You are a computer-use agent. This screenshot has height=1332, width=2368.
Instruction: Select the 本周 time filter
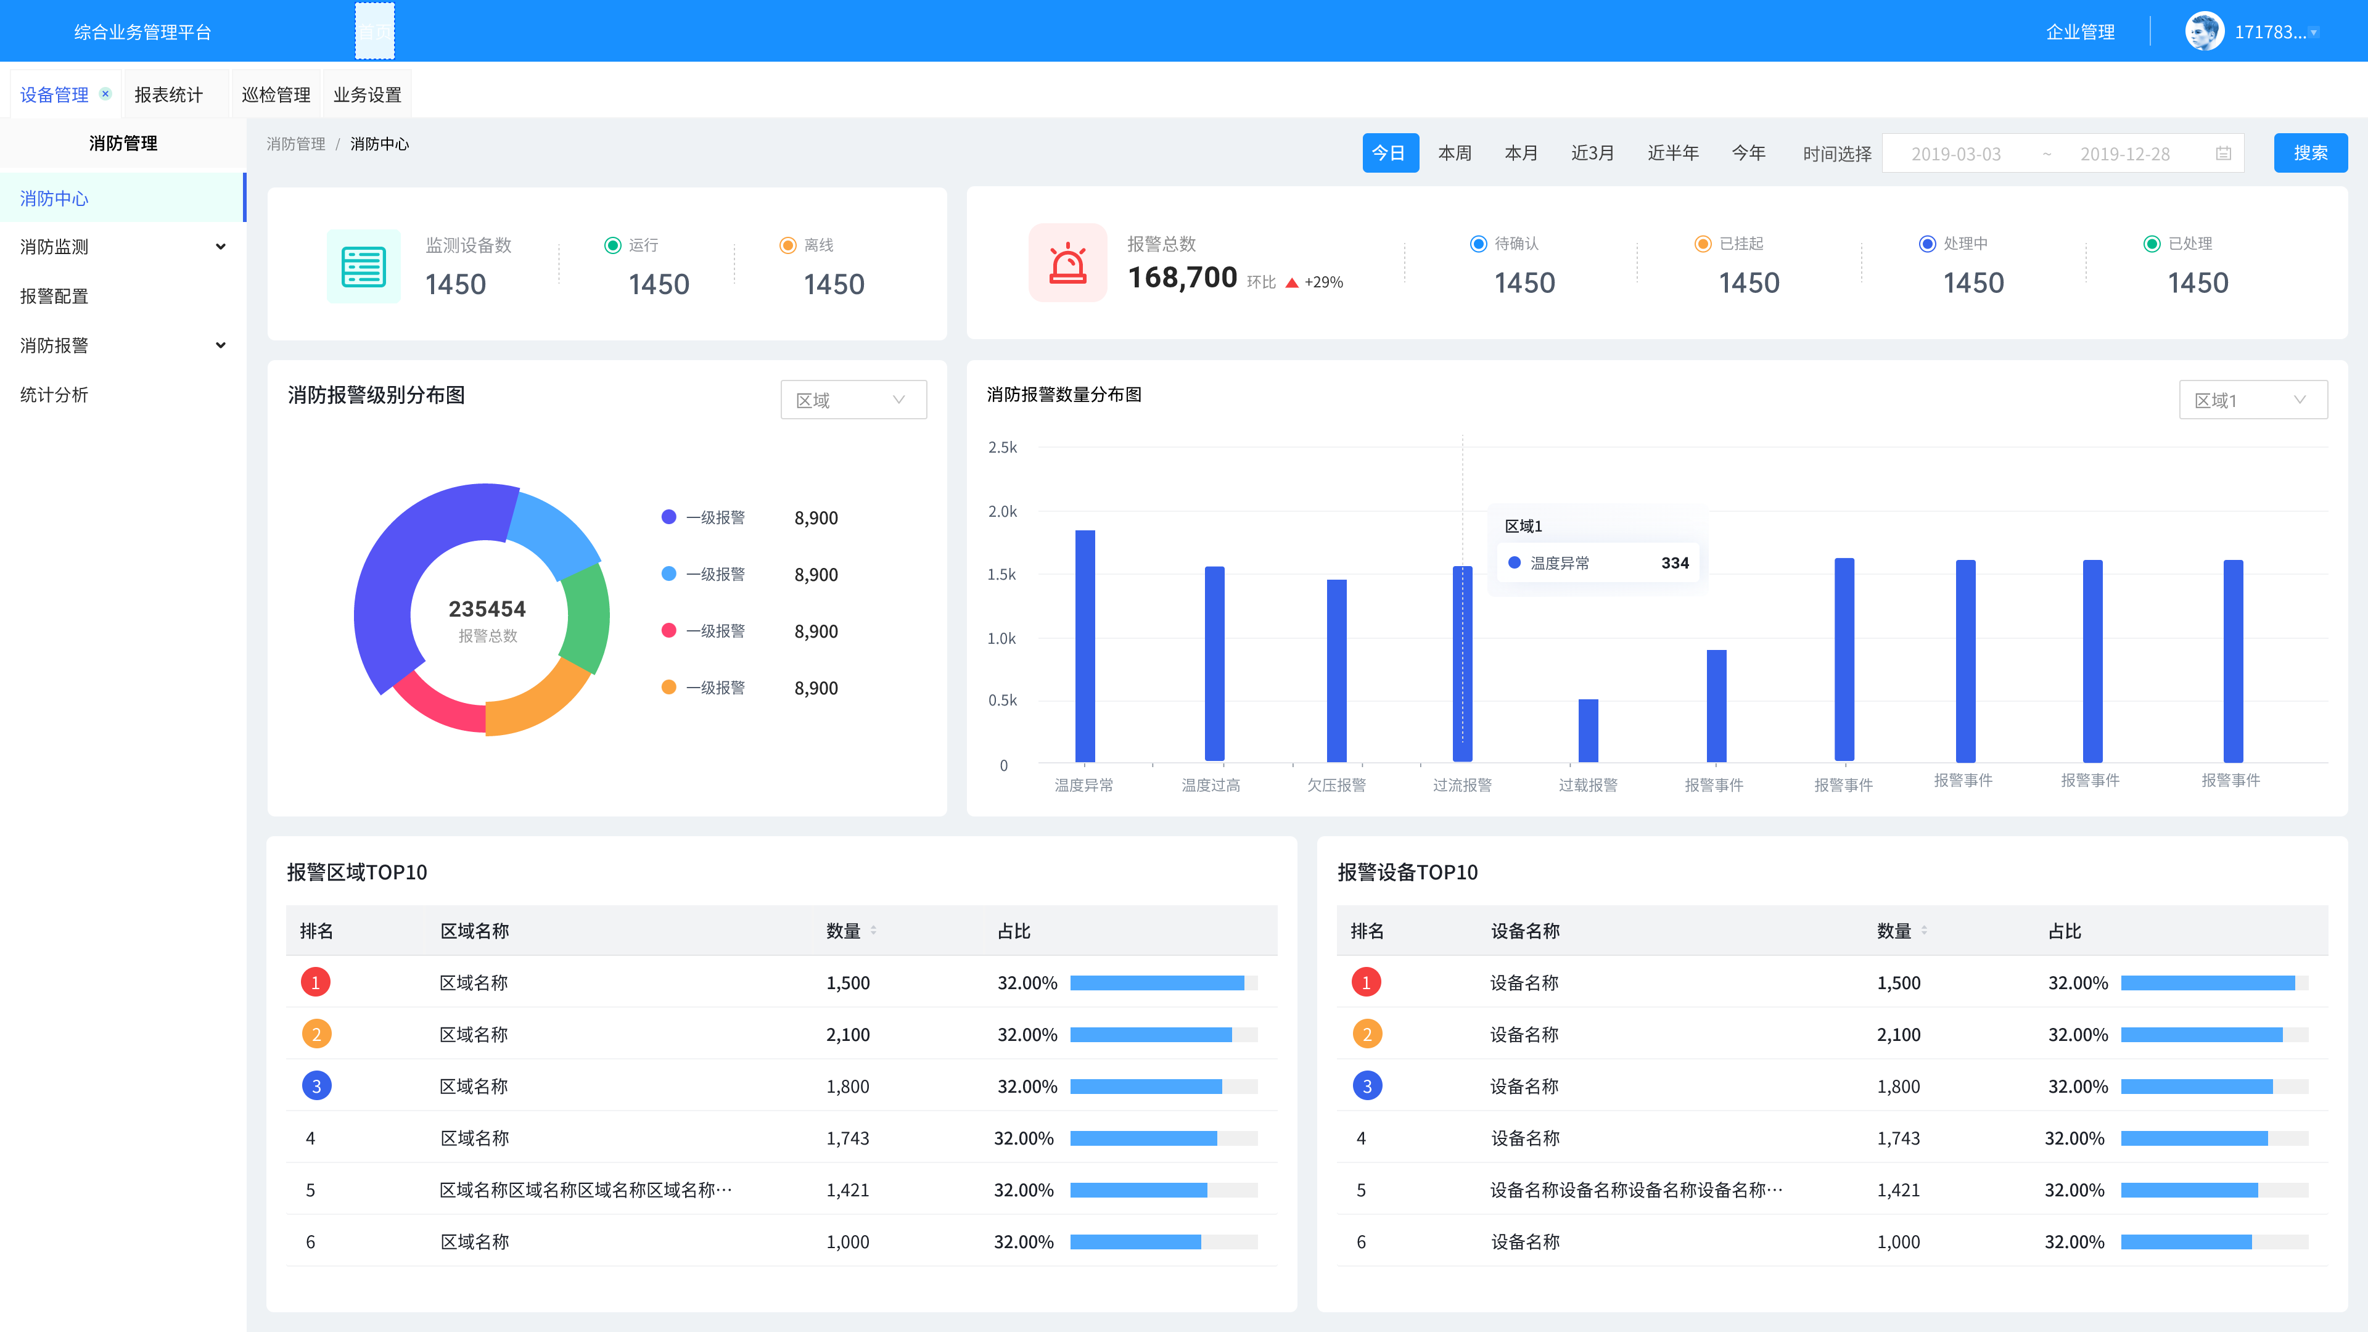pyautogui.click(x=1454, y=152)
